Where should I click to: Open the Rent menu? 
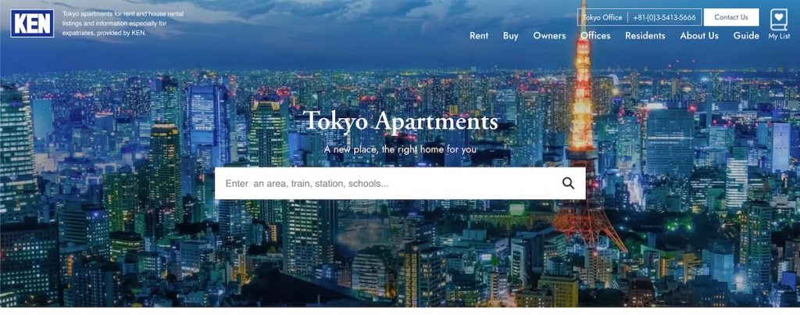pos(479,36)
